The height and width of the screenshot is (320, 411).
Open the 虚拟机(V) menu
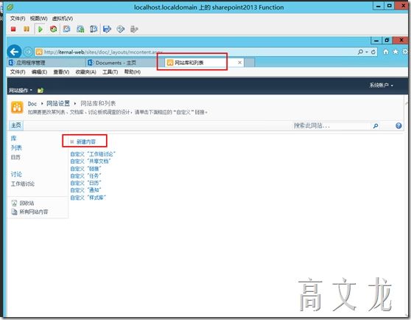coord(63,18)
